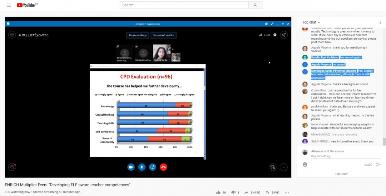Click the chat panel scrollbar thumb

click(384, 142)
